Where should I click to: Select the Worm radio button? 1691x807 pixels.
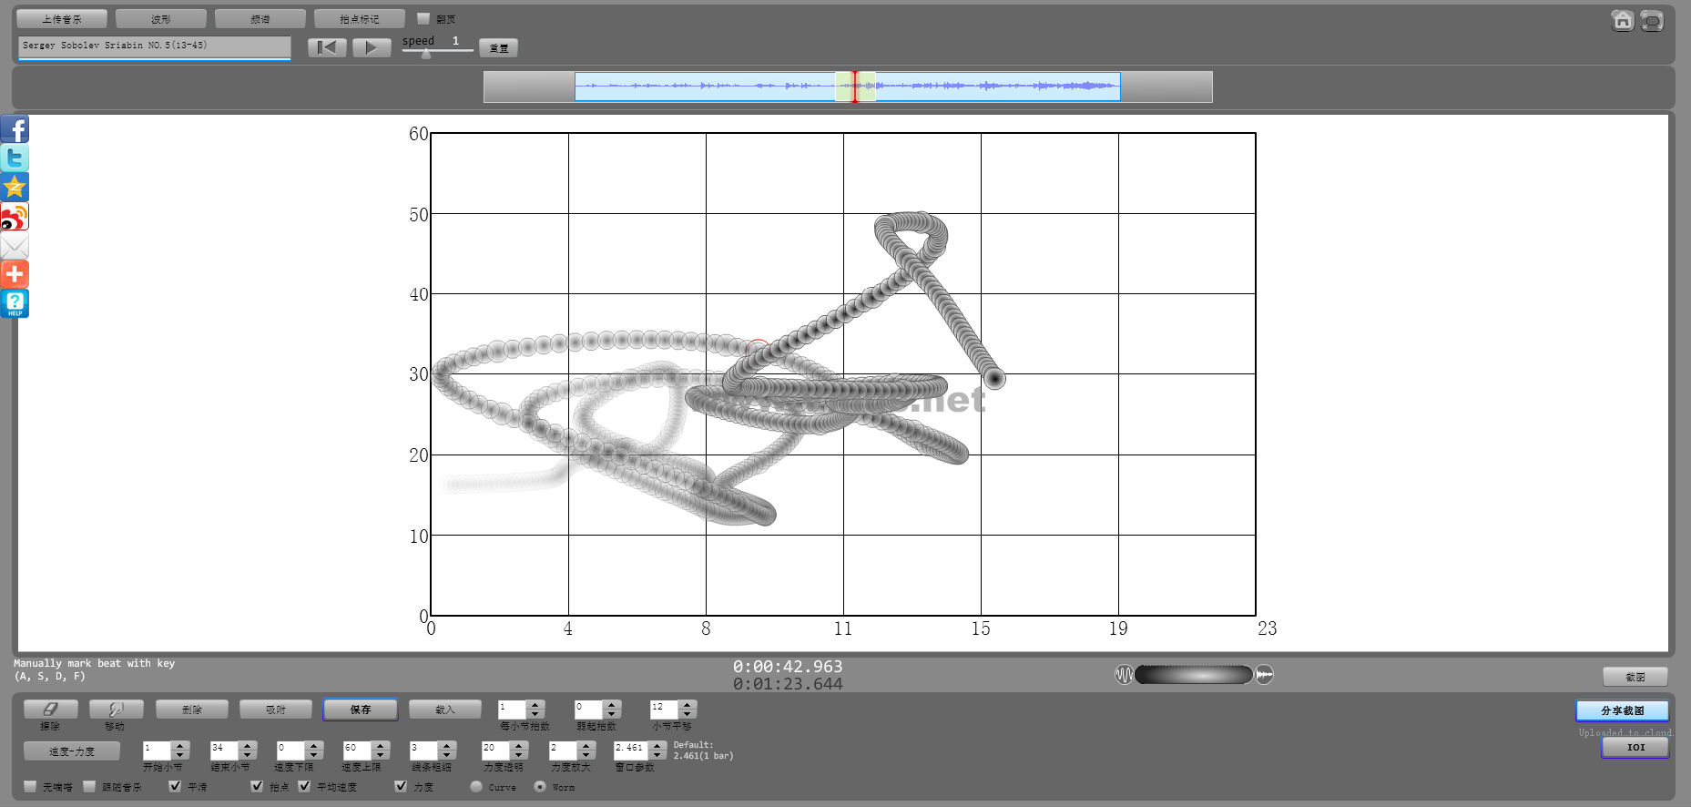[540, 786]
